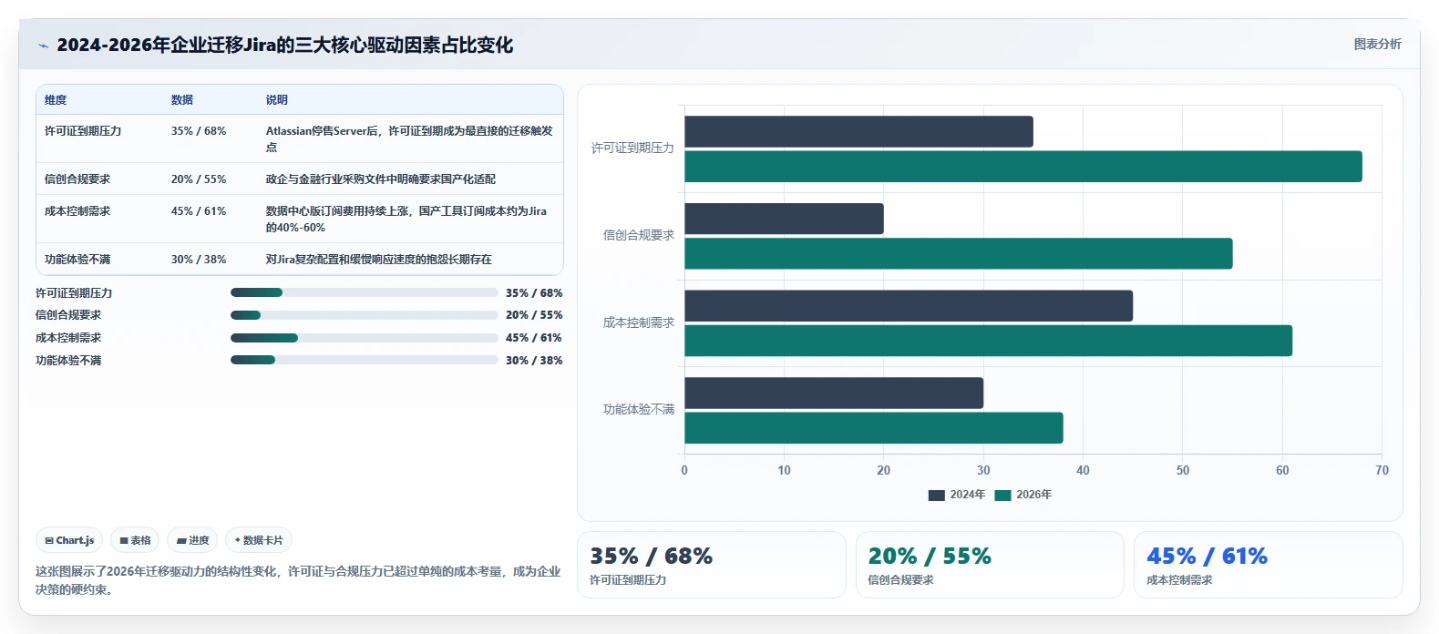This screenshot has width=1439, height=634.
Task: Click the 2024 bar for 成本控制需求
Action: [x=909, y=306]
